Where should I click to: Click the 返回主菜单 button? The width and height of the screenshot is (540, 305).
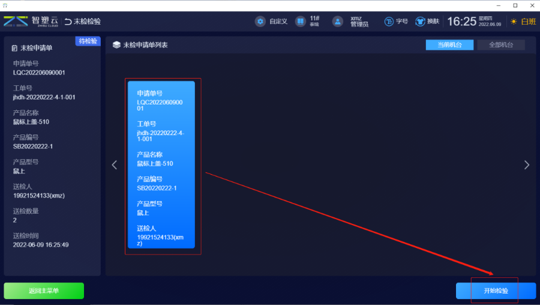tap(44, 291)
